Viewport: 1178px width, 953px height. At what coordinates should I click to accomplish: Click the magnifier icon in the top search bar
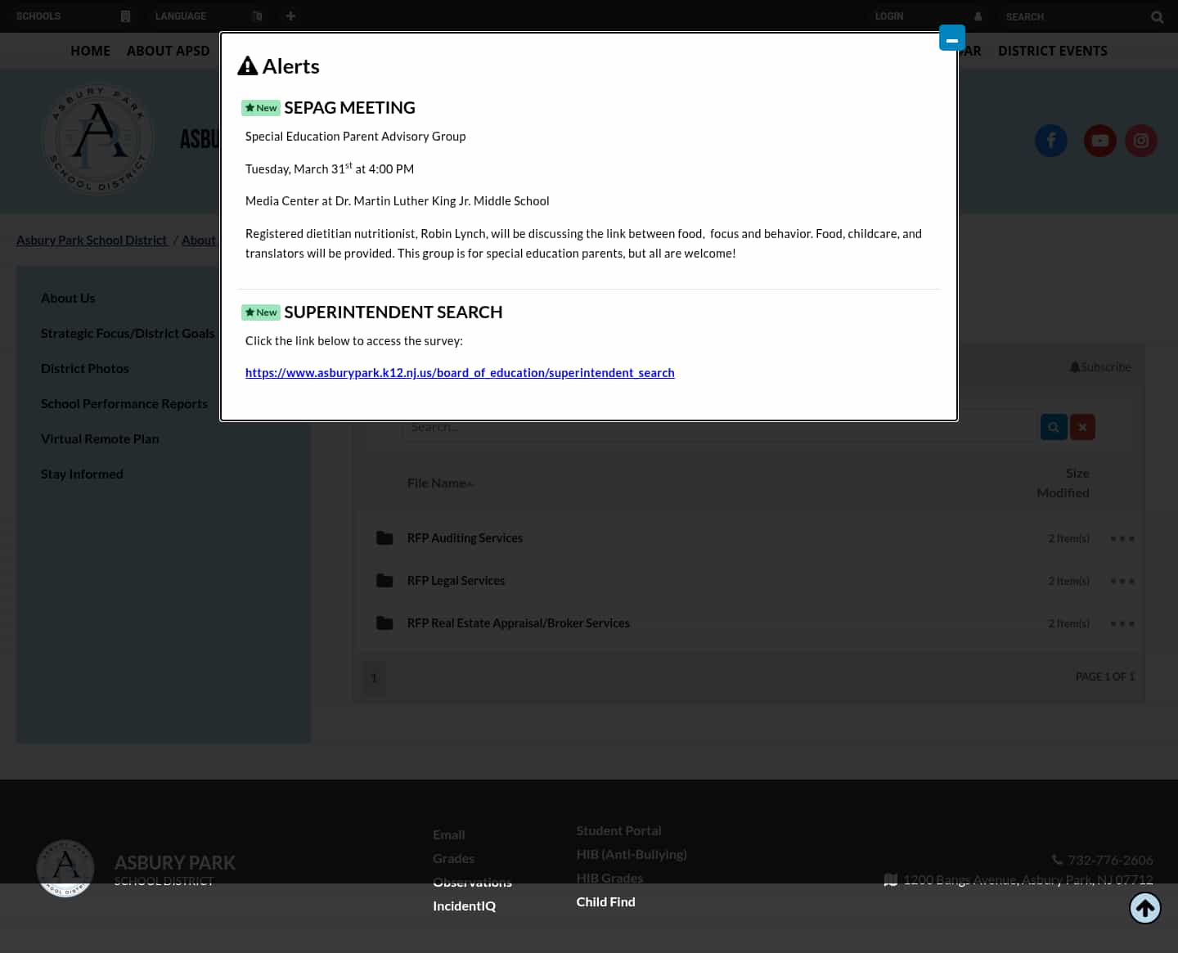coord(1157,16)
